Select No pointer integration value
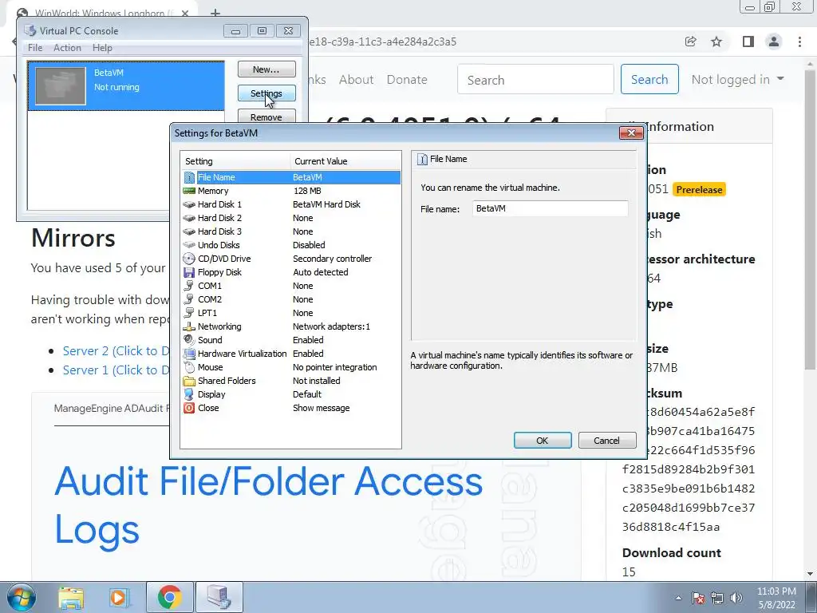817x613 pixels. pos(334,367)
